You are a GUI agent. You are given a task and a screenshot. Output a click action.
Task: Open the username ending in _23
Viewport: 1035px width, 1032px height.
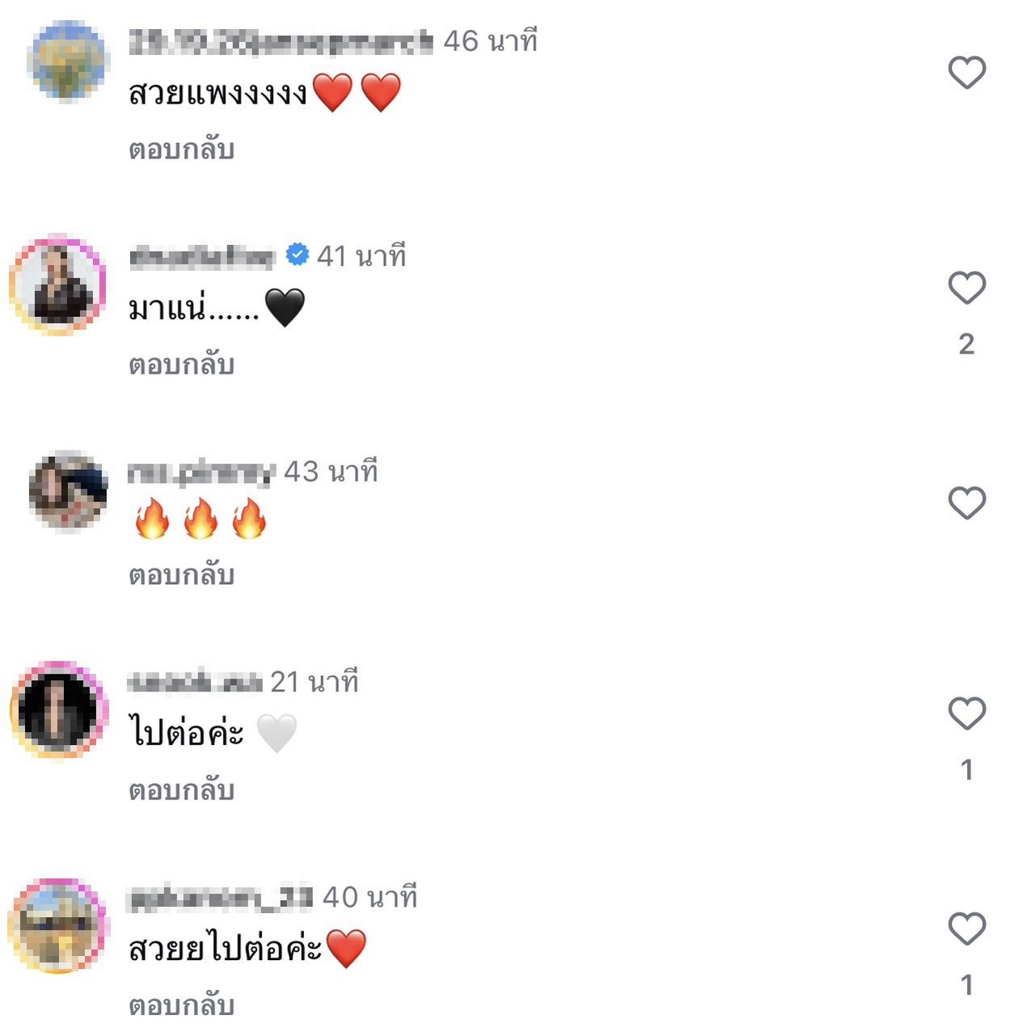tap(220, 898)
